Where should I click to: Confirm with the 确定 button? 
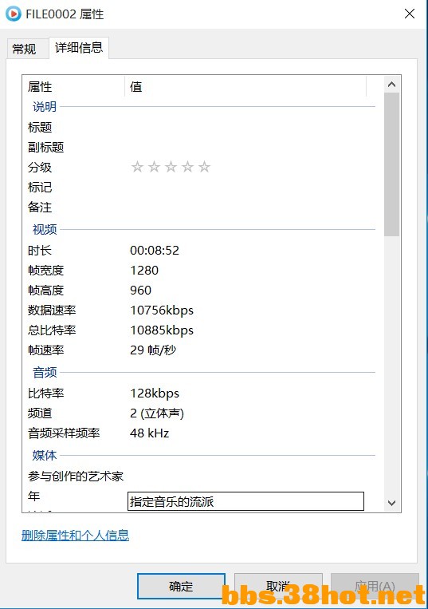point(181,586)
